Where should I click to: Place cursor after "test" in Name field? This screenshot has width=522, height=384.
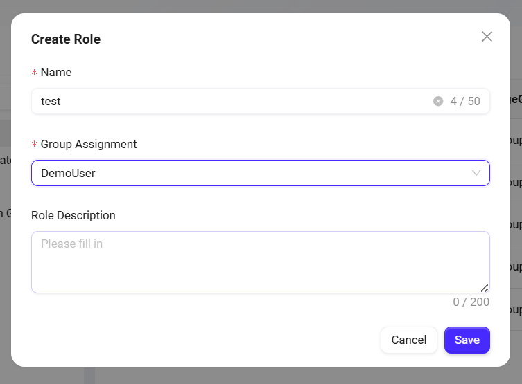62,101
